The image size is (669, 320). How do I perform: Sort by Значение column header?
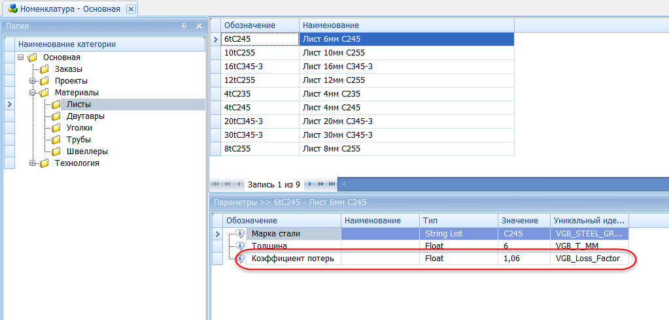tap(520, 221)
